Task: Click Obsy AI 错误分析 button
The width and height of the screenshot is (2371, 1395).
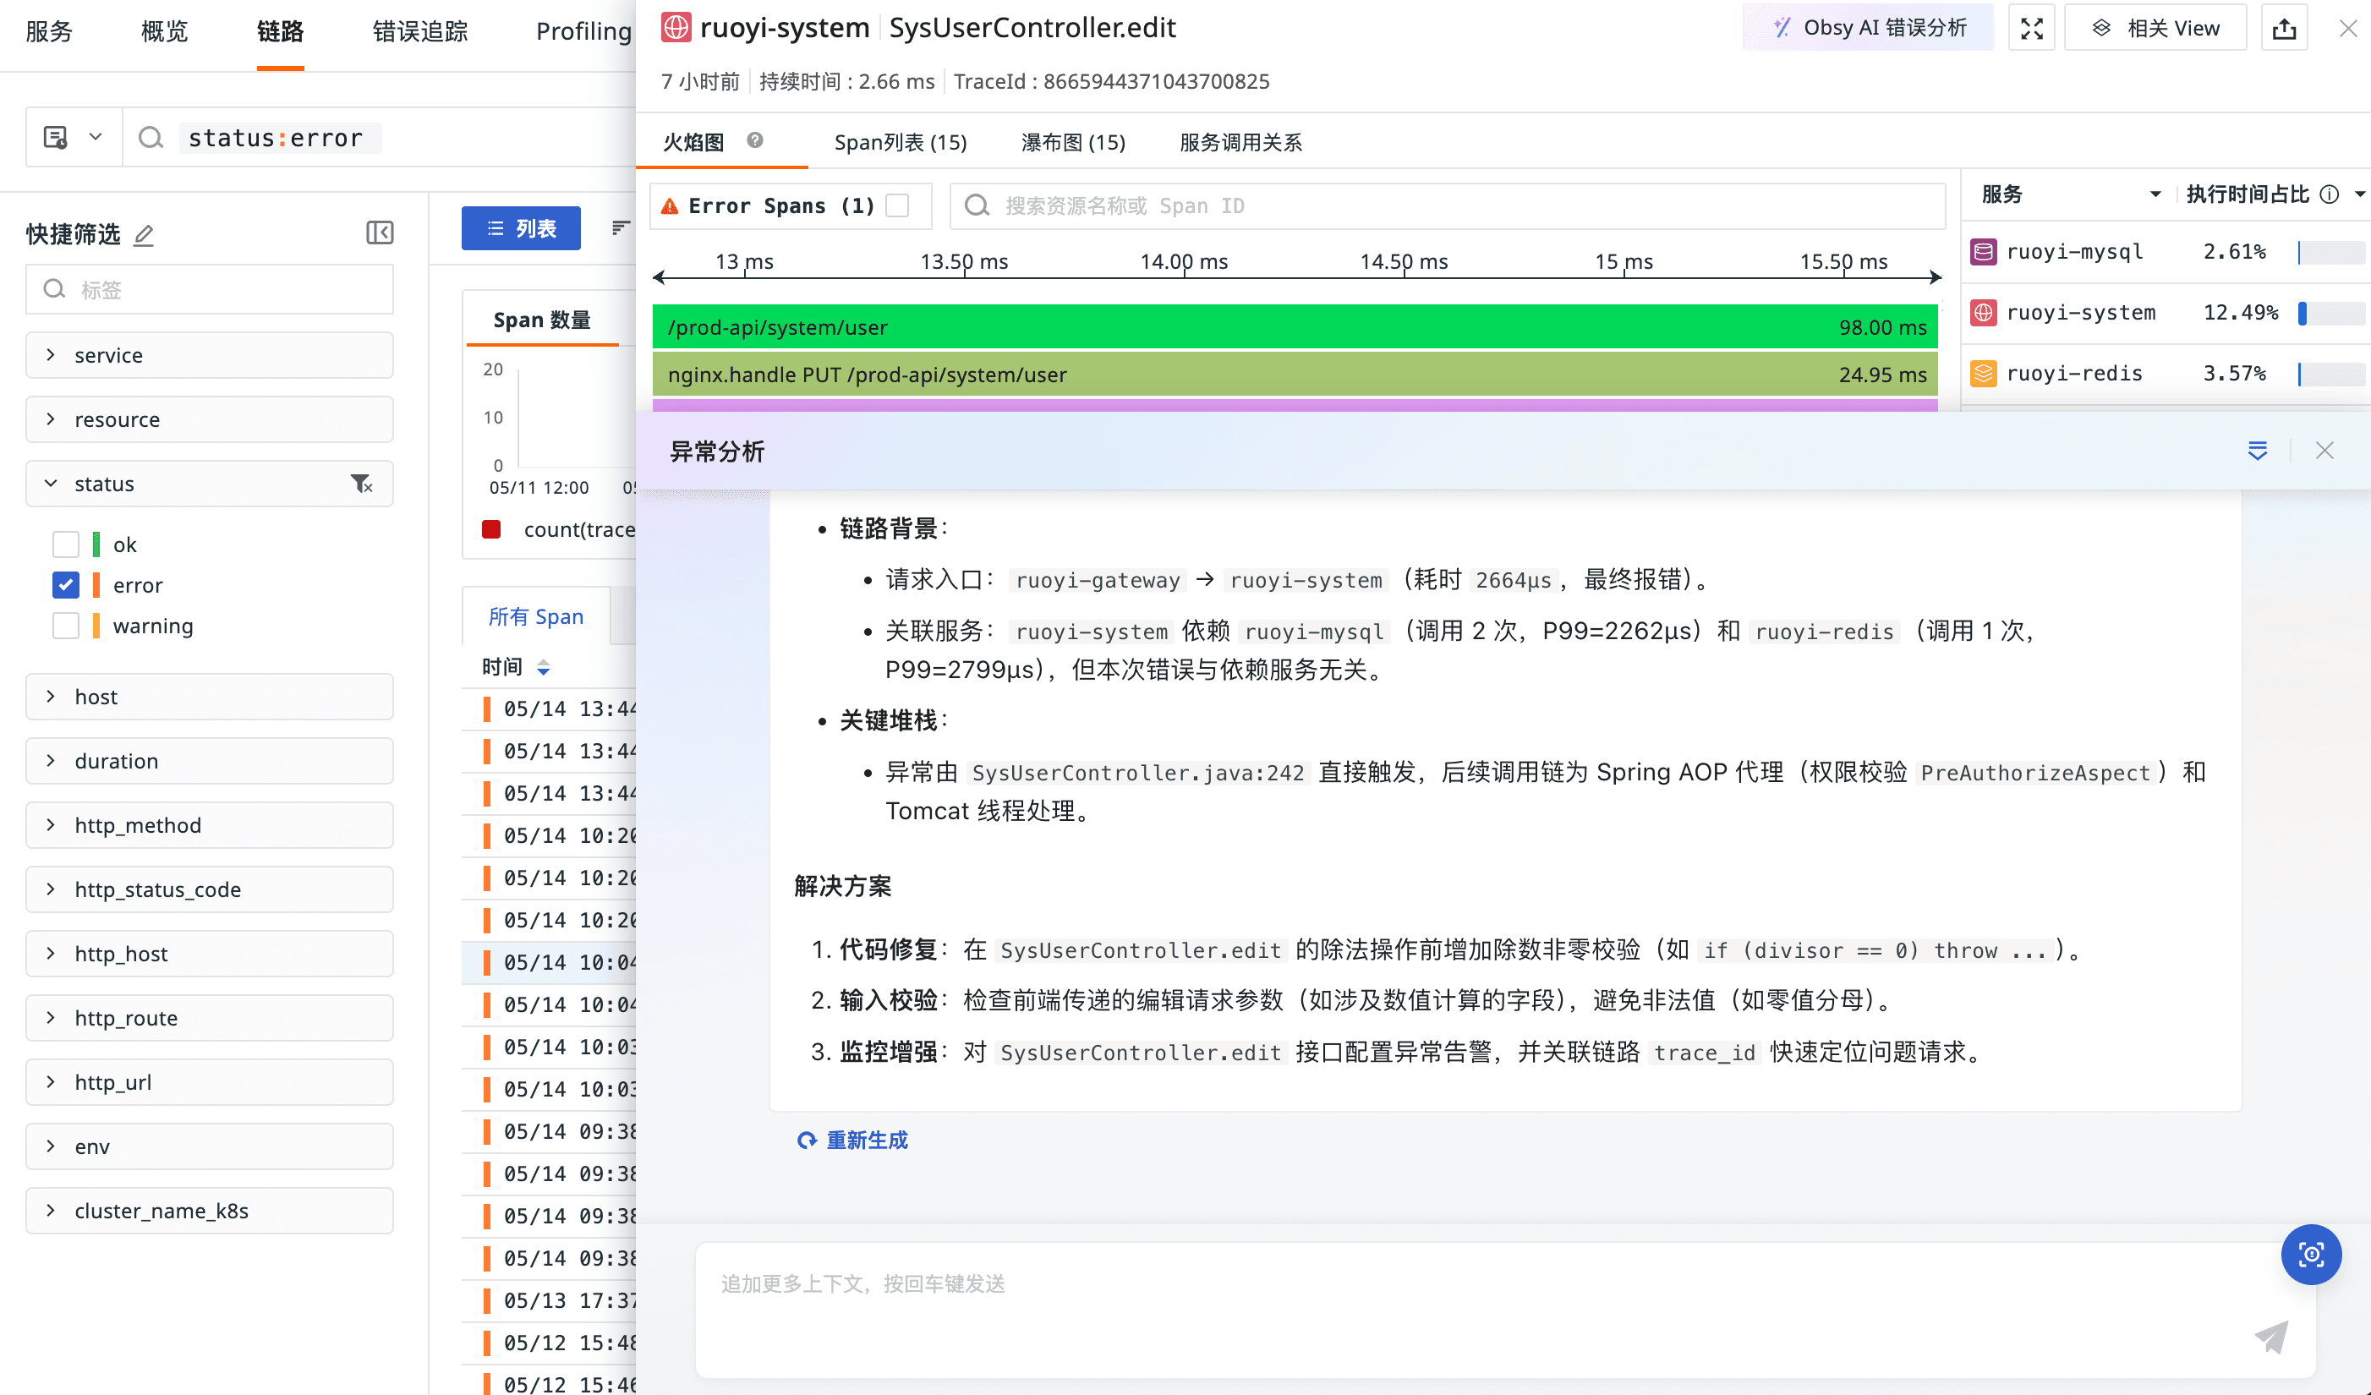Action: (x=1868, y=27)
